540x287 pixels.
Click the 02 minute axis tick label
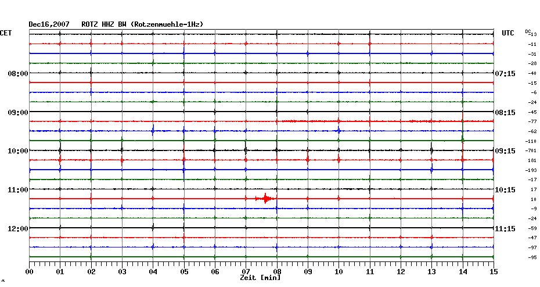[91, 272]
